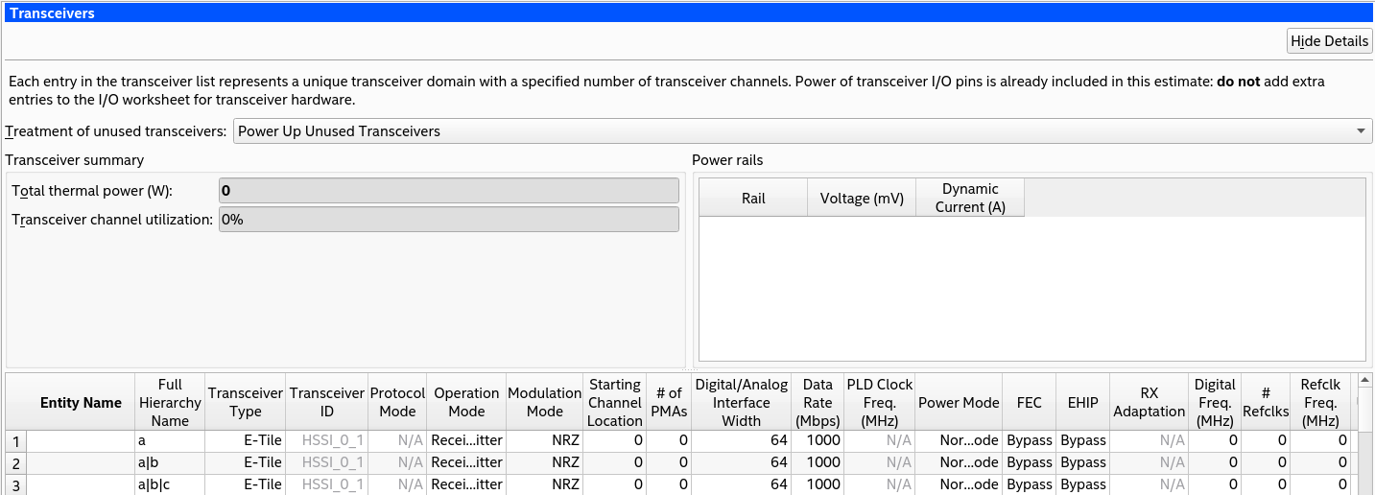The width and height of the screenshot is (1375, 495).
Task: Click hierarchy name cell 'a|b|c'
Action: [x=170, y=484]
